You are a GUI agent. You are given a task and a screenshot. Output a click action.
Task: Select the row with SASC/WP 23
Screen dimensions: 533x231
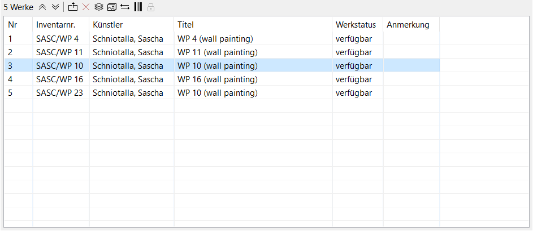[222, 93]
